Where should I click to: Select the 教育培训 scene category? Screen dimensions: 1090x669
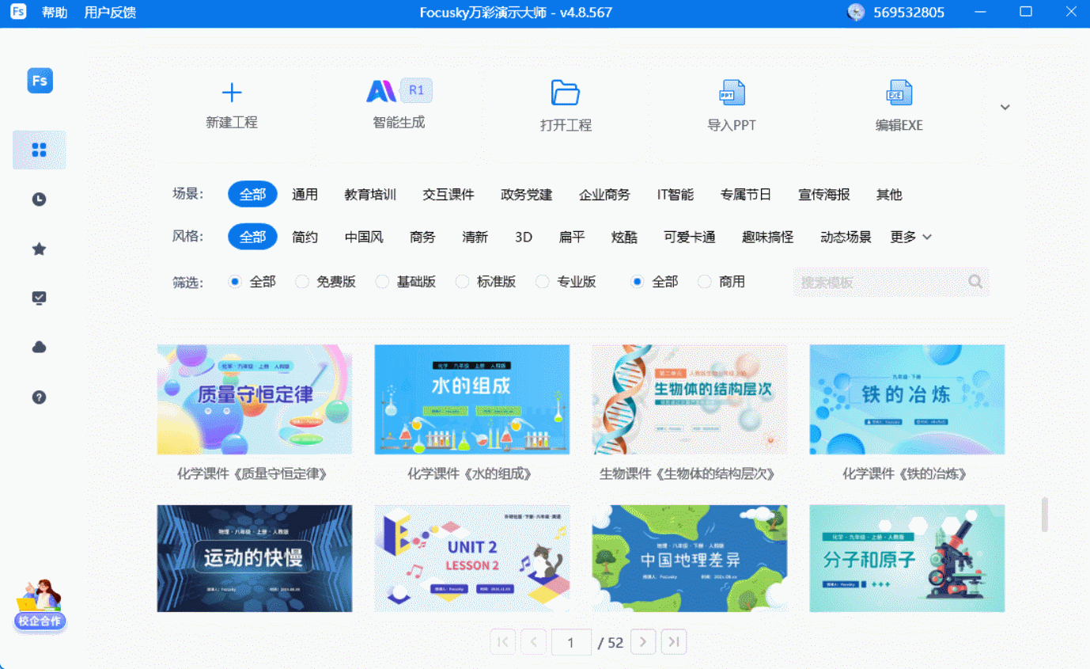point(370,195)
